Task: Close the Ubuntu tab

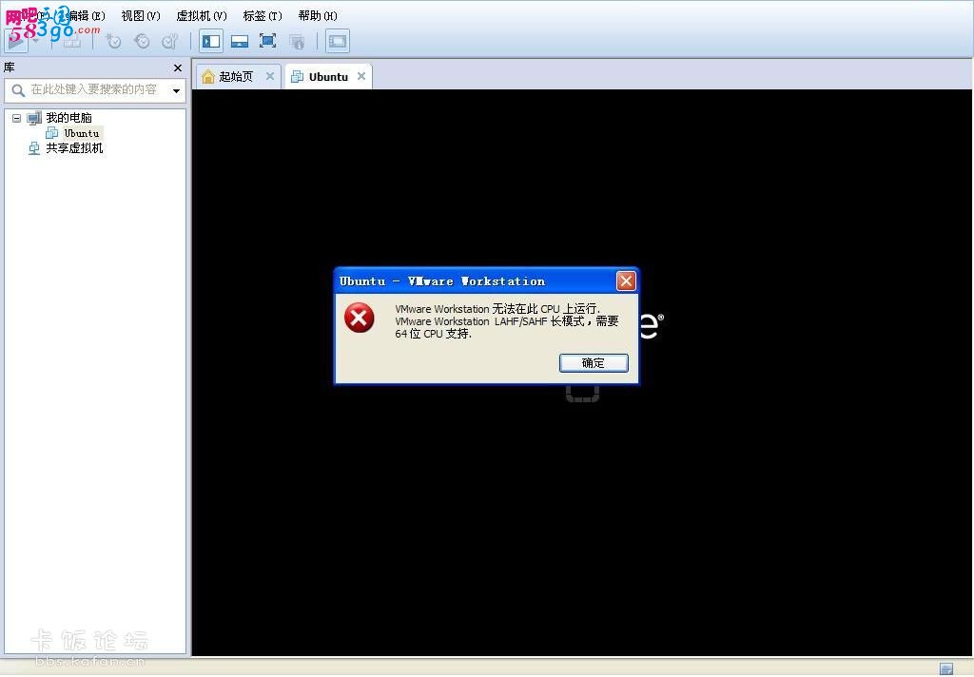Action: point(360,76)
